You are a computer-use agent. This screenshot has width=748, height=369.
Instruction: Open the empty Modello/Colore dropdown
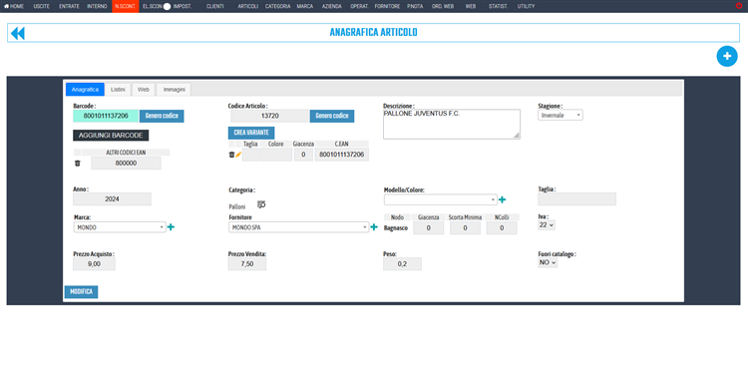coord(440,199)
